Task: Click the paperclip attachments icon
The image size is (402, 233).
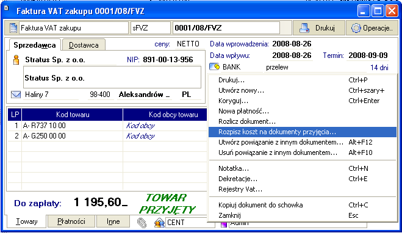Action: point(142,223)
